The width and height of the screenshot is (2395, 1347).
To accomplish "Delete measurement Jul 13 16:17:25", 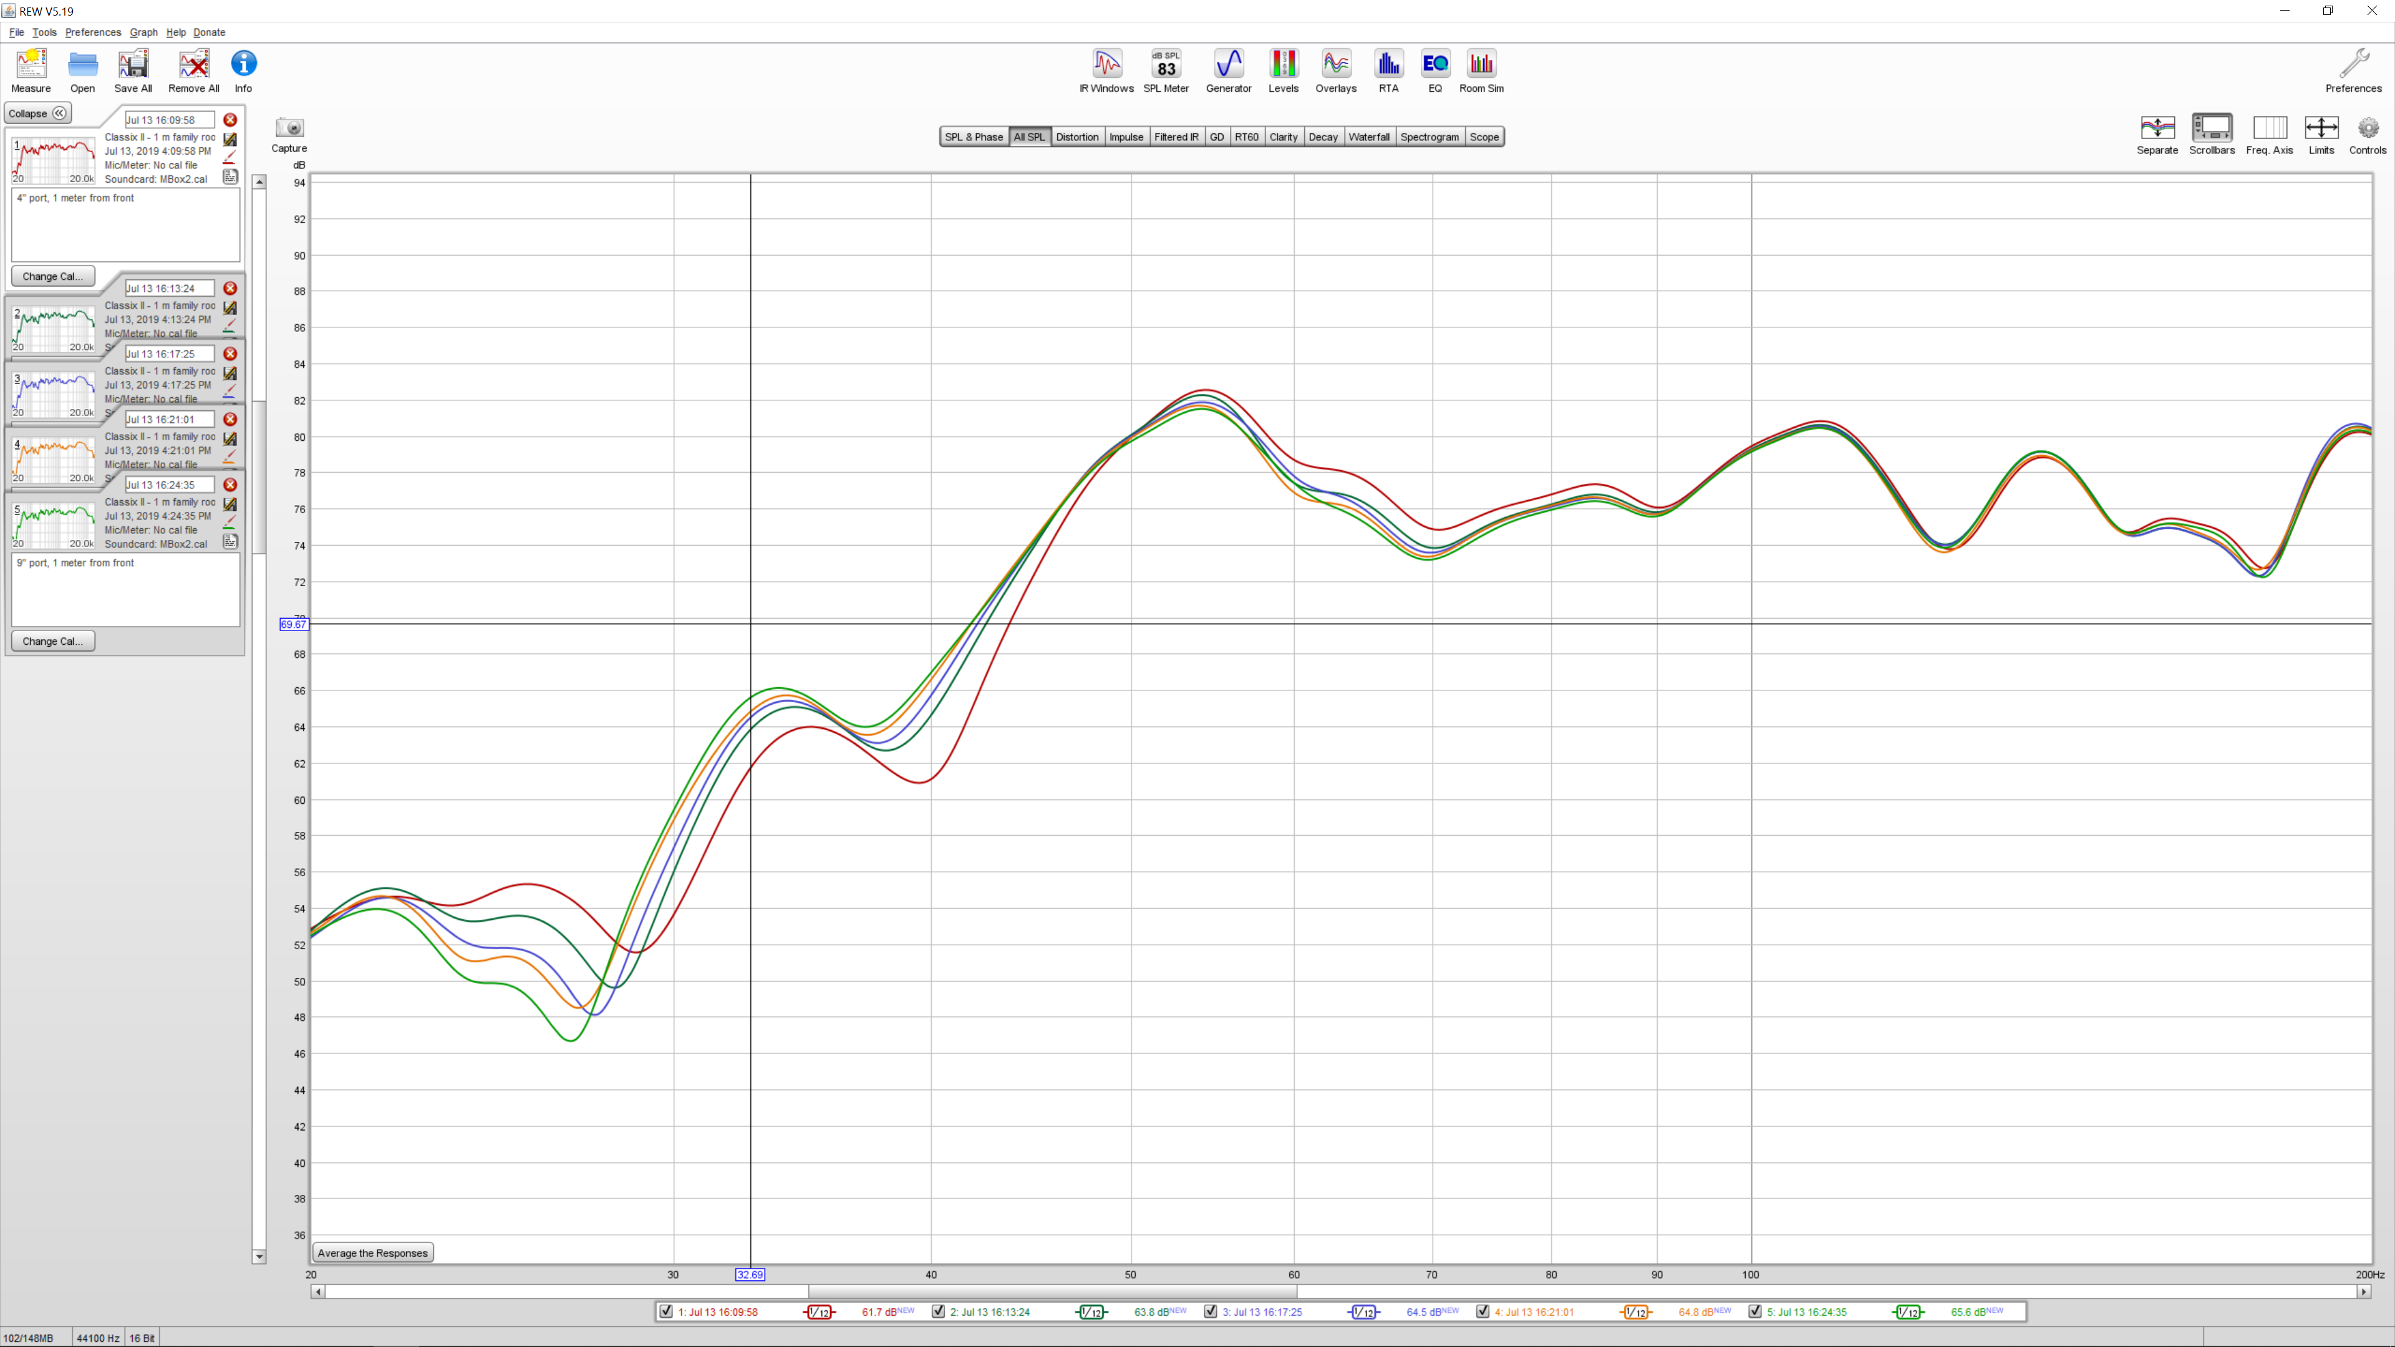I will [x=230, y=354].
